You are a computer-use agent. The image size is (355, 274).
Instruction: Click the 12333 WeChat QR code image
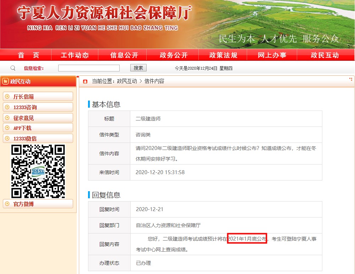click(x=38, y=171)
